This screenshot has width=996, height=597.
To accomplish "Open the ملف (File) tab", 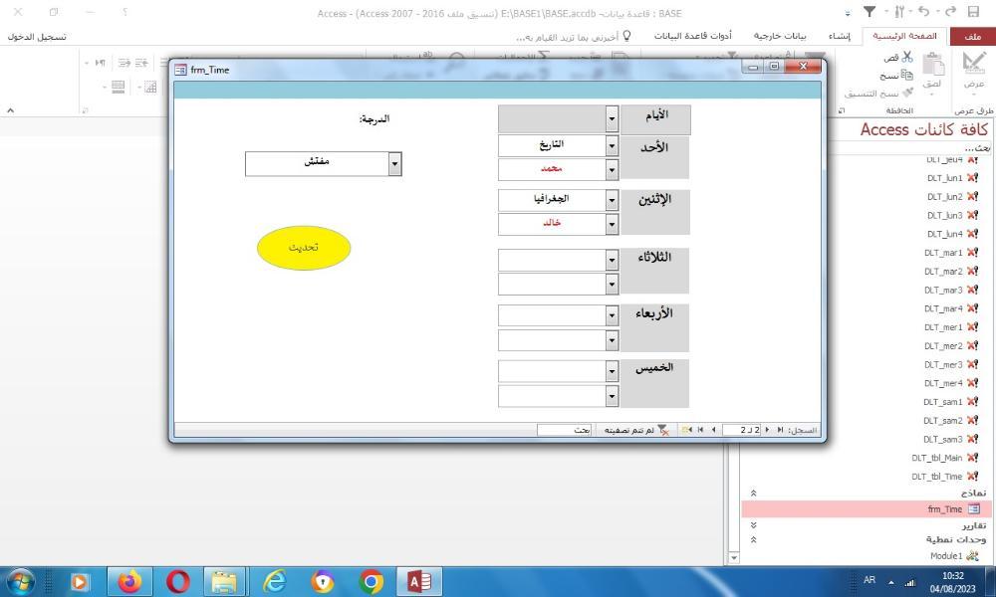I will point(972,36).
